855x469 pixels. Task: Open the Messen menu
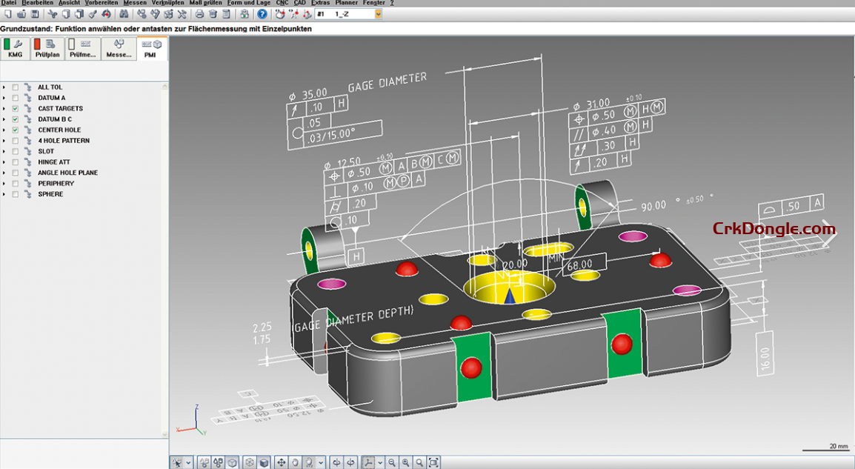coord(135,3)
